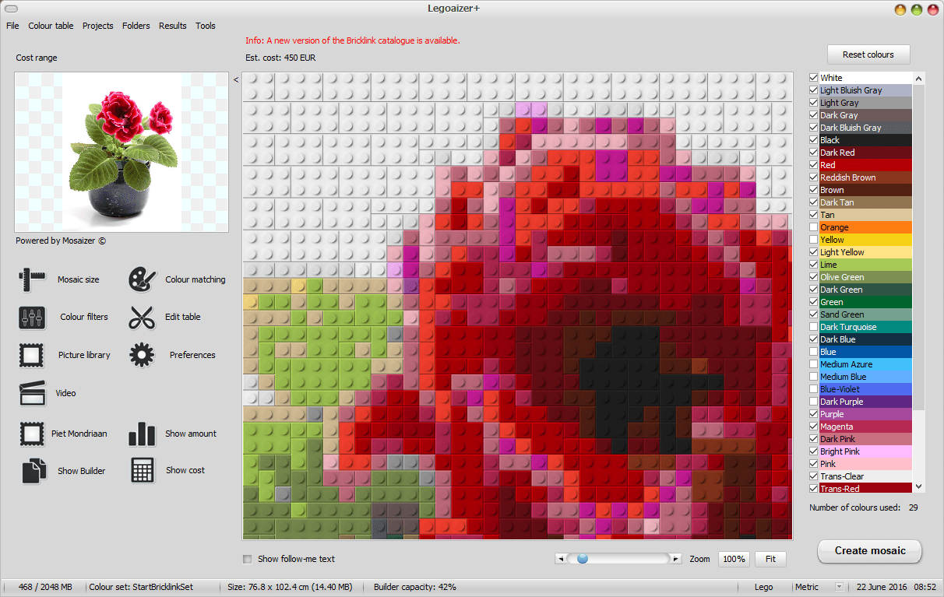Open the File menu
Image resolution: width=944 pixels, height=597 pixels.
12,26
